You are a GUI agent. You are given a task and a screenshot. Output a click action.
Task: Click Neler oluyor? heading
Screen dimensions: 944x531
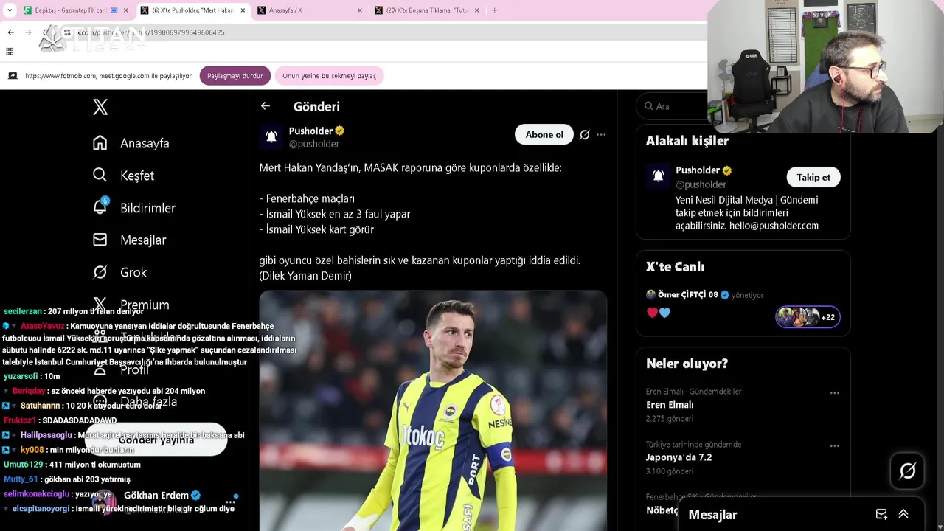click(x=687, y=364)
